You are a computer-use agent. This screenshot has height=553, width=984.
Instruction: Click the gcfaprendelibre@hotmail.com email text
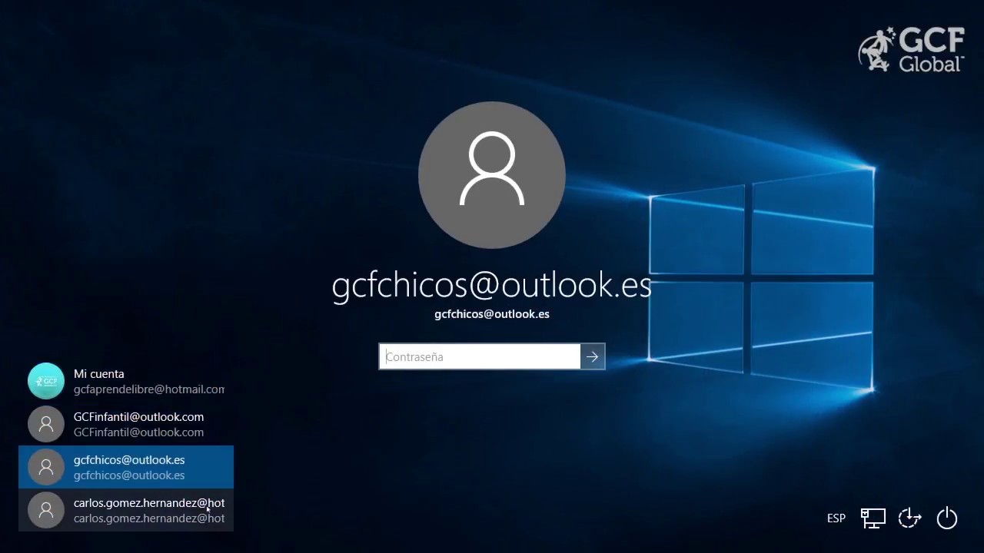(149, 389)
